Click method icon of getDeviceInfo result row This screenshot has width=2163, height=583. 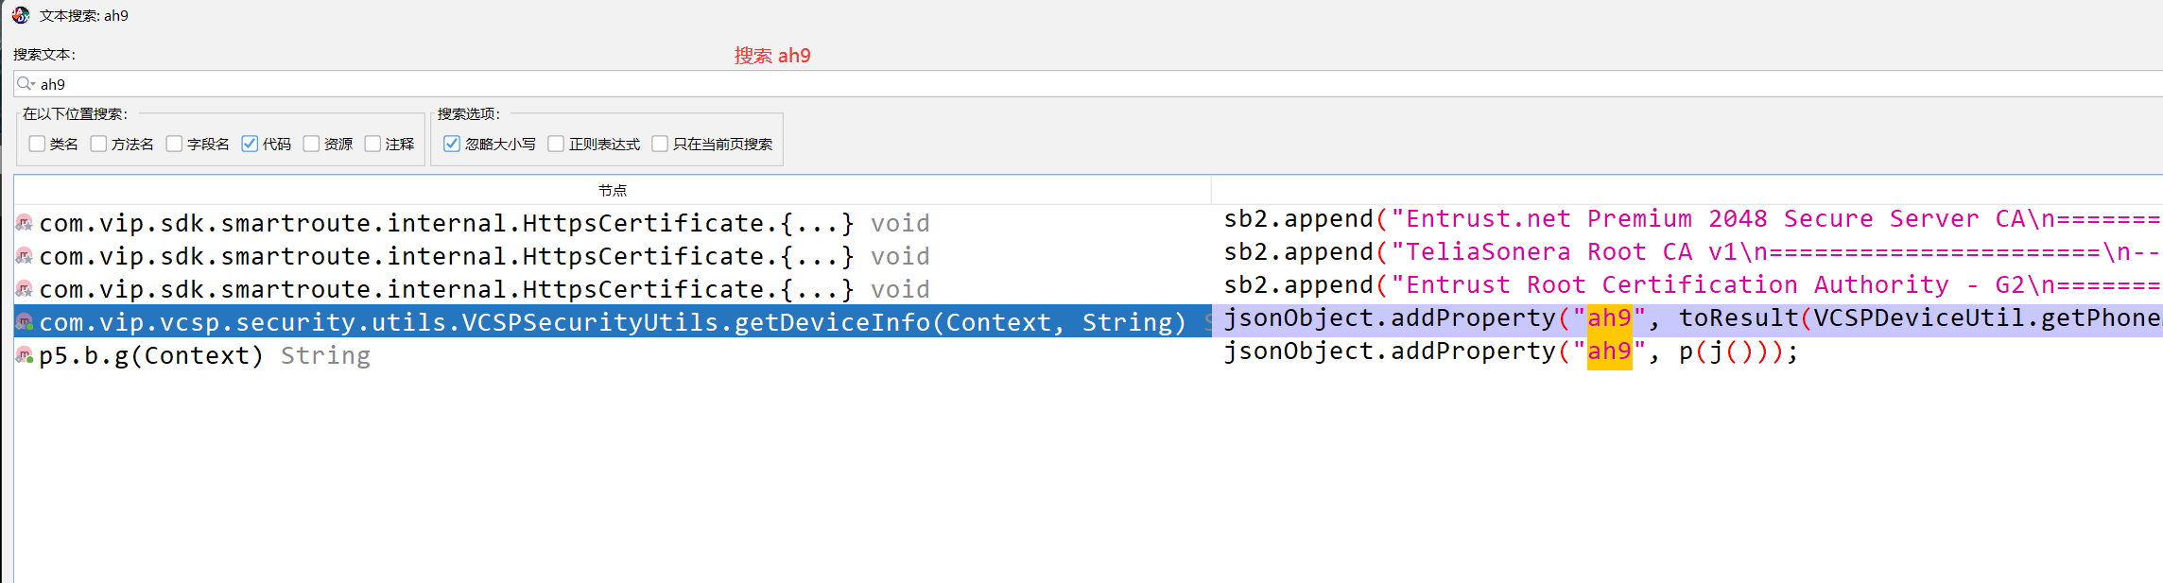click(25, 322)
